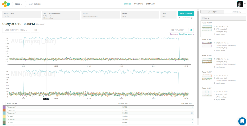Viewport: 247px width, 126px height.
Task: Click the orange db_shard_4 color swatch
Action: [4, 110]
